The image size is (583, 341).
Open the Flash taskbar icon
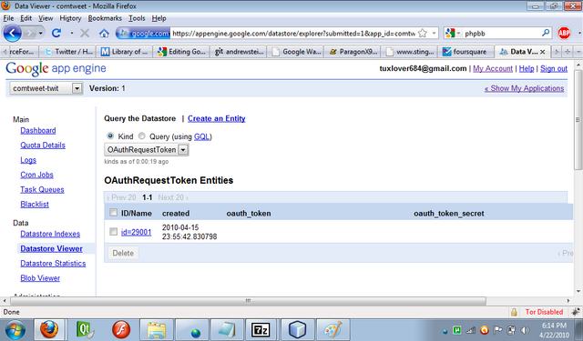click(x=120, y=329)
